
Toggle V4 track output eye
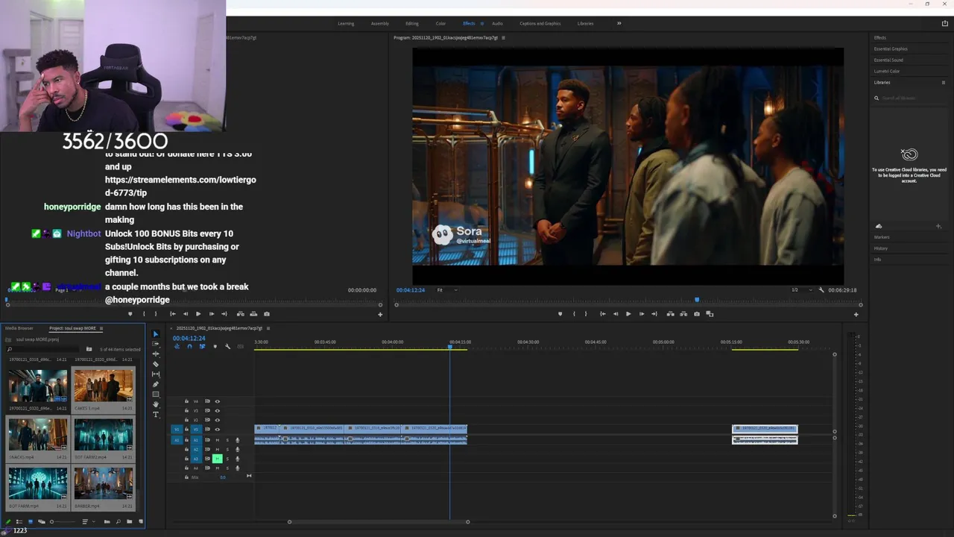218,401
